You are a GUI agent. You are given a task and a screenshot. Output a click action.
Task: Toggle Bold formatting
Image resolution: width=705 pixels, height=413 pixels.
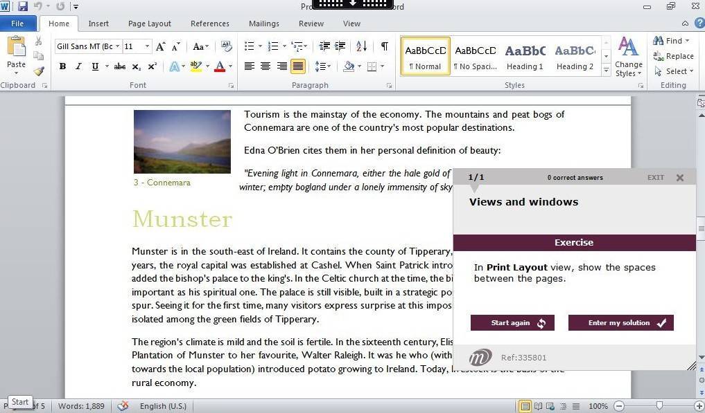click(62, 66)
